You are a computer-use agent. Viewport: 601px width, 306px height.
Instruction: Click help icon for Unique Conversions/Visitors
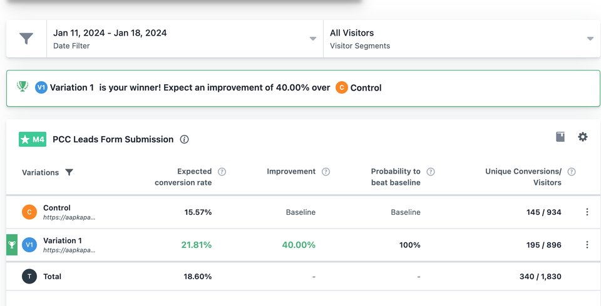(x=571, y=172)
